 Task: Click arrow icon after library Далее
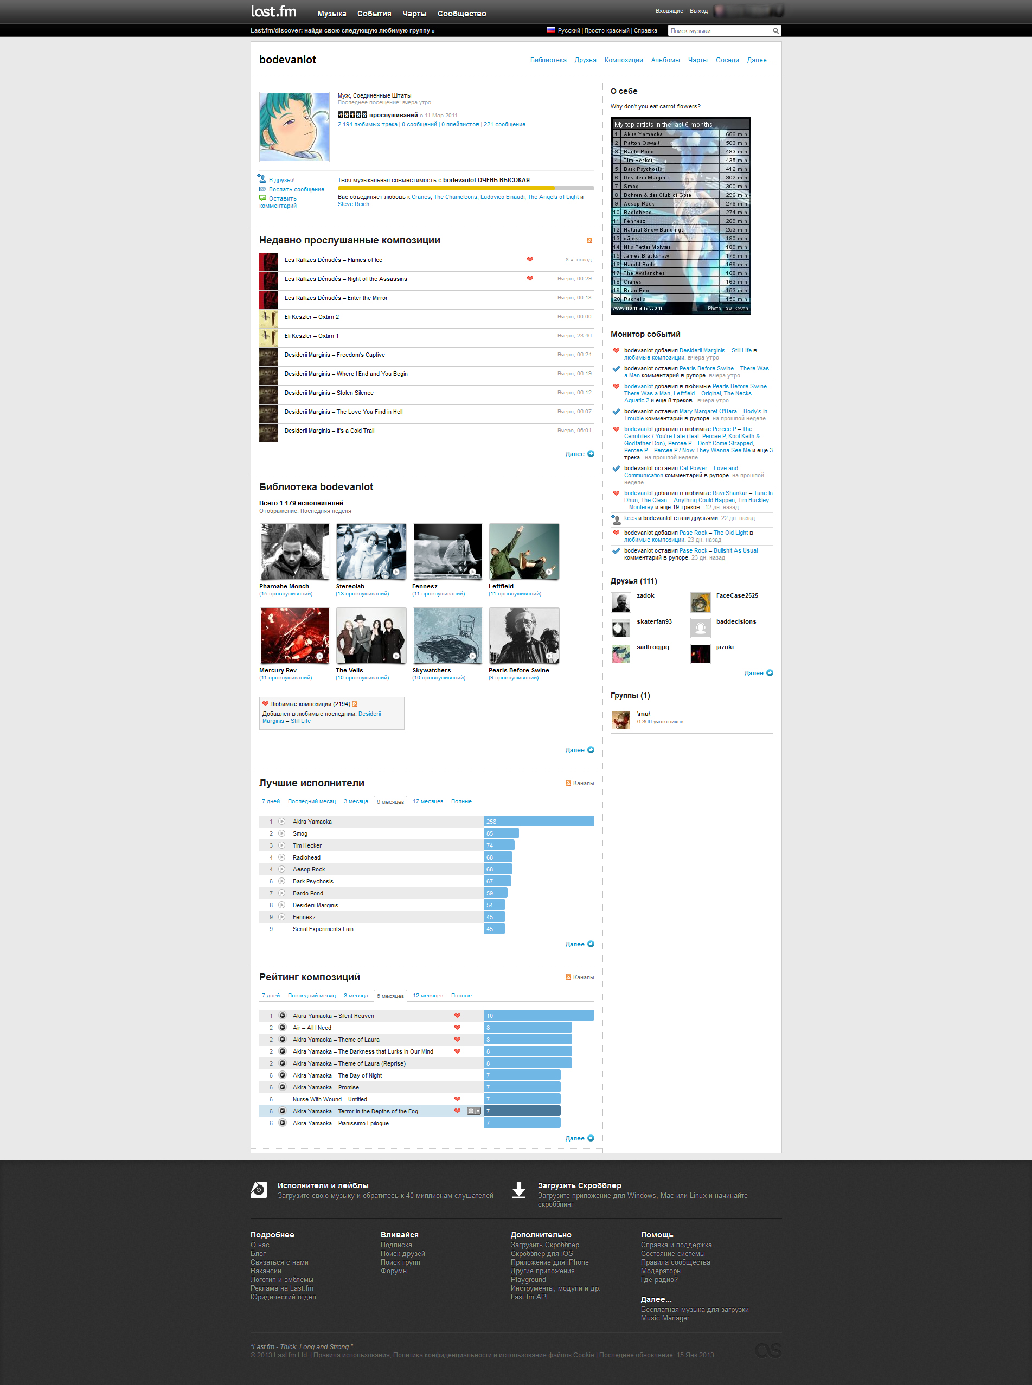591,751
